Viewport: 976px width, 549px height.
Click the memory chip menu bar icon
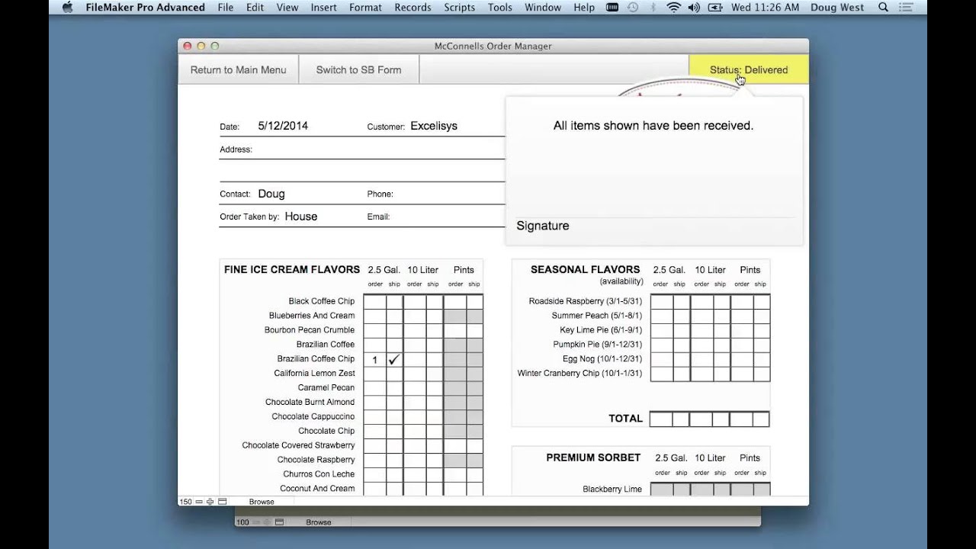pos(612,8)
